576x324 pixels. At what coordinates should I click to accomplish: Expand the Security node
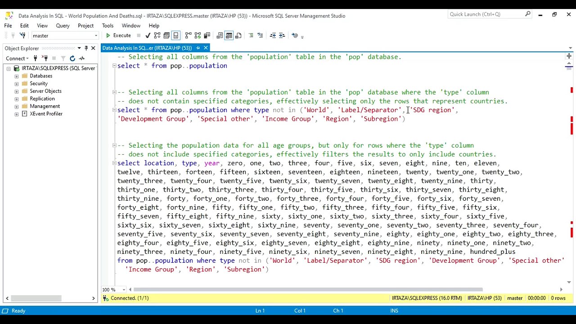coord(17,84)
